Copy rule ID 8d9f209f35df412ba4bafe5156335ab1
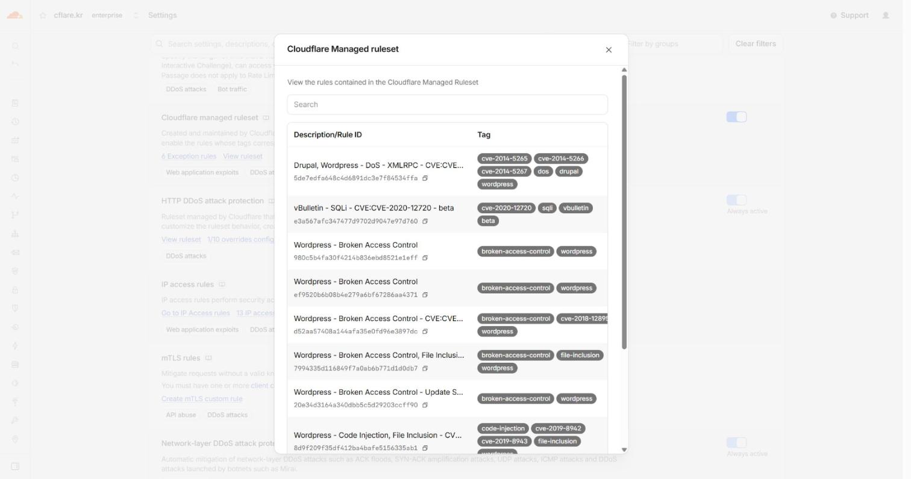The image size is (911, 479). click(425, 448)
